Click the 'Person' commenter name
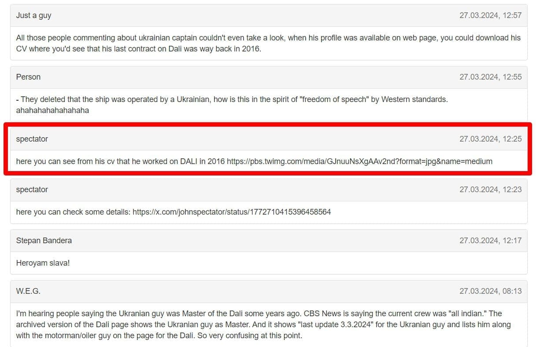 [x=28, y=77]
